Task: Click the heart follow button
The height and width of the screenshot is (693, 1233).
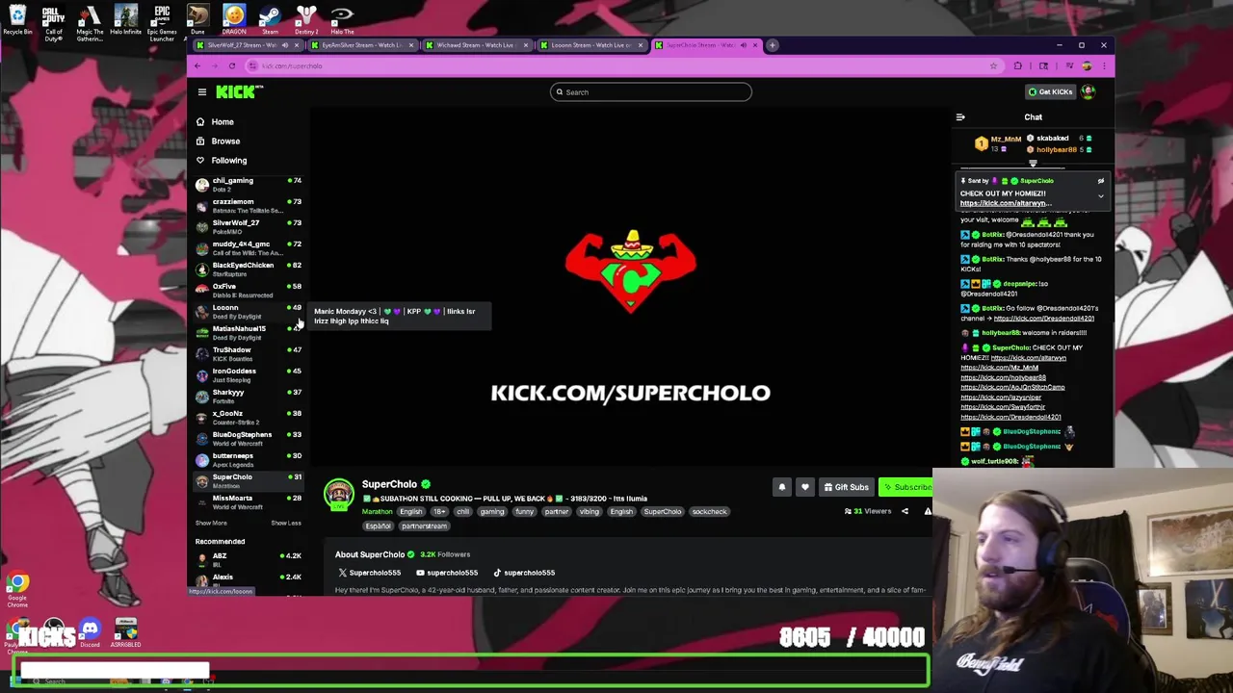Action: [805, 487]
